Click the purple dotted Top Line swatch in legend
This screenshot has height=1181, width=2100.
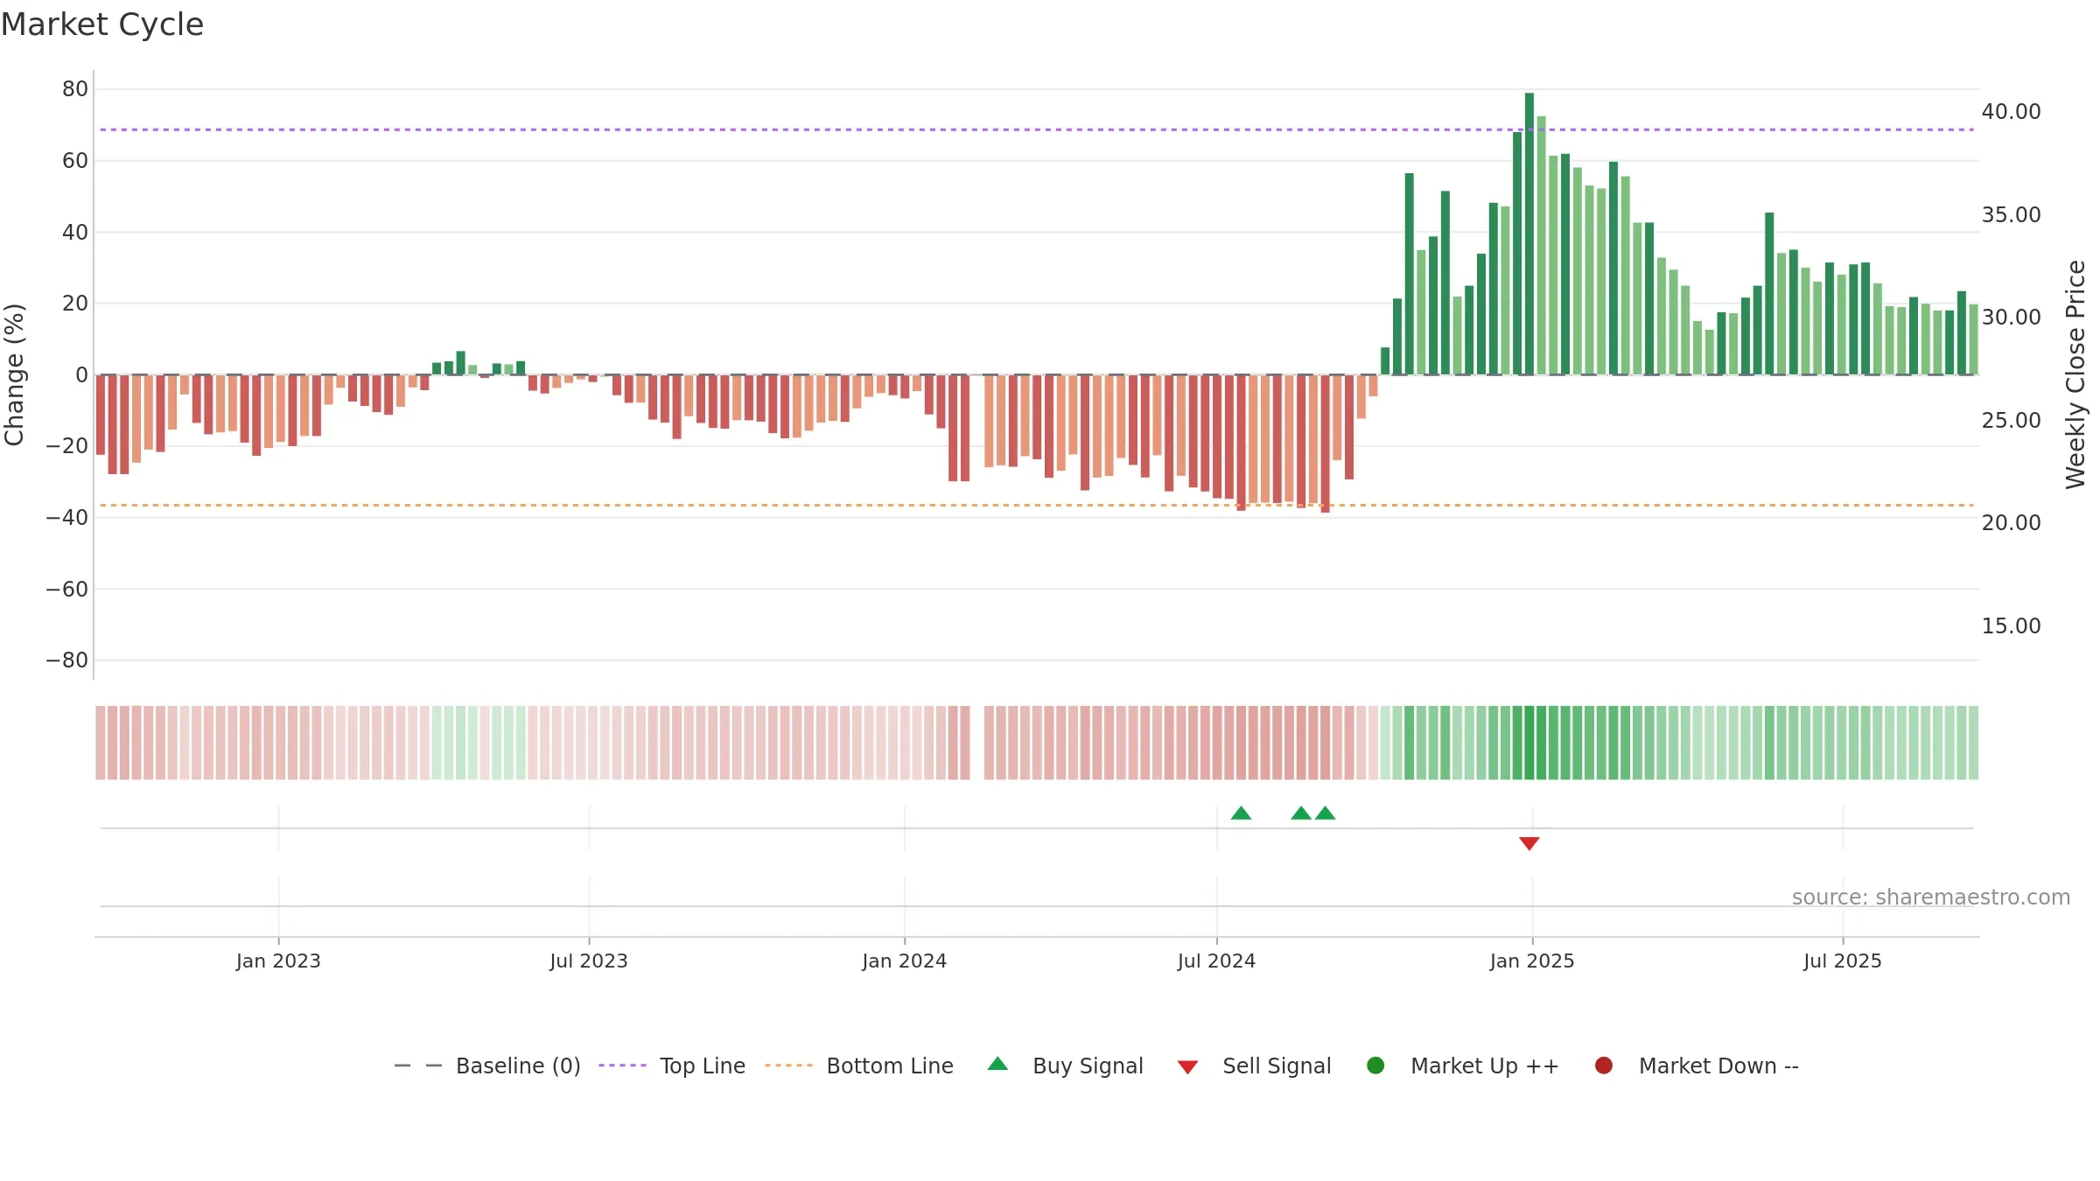622,1066
